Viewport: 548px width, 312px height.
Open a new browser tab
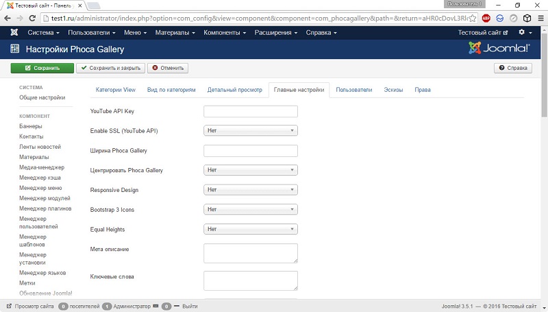click(x=93, y=5)
